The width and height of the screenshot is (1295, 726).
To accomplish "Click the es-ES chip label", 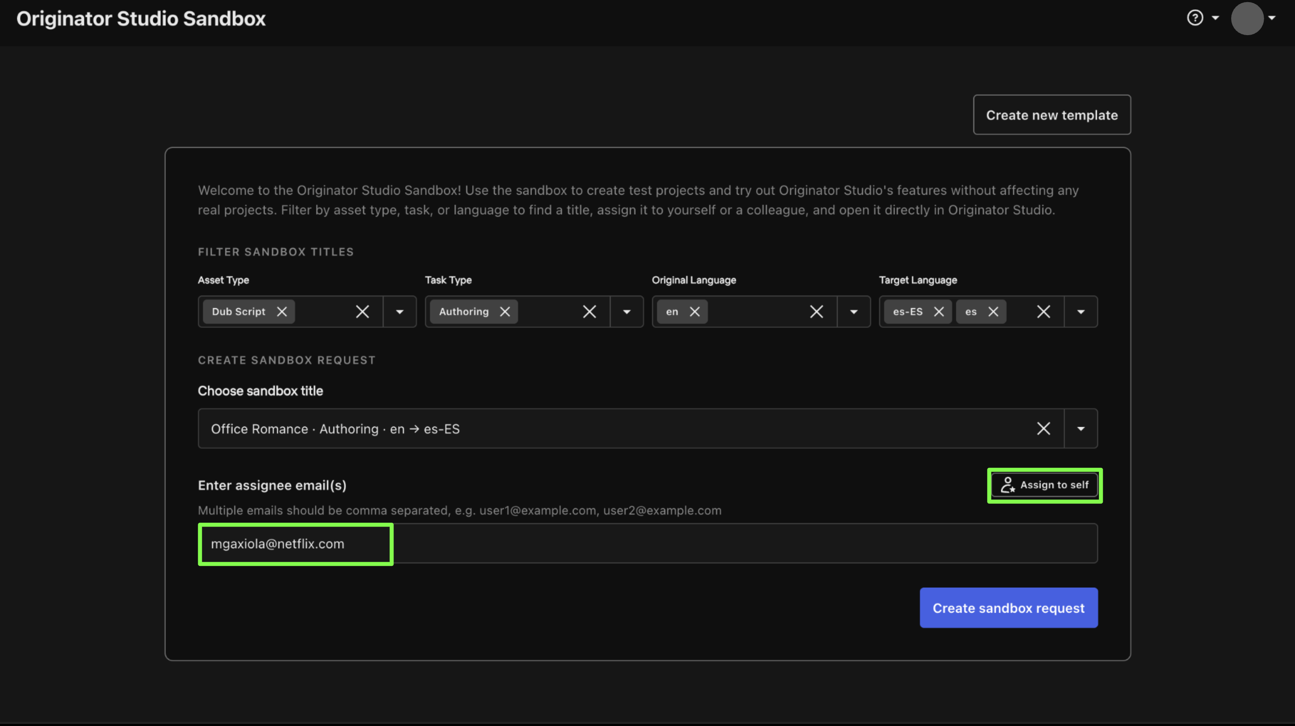I will pyautogui.click(x=907, y=312).
